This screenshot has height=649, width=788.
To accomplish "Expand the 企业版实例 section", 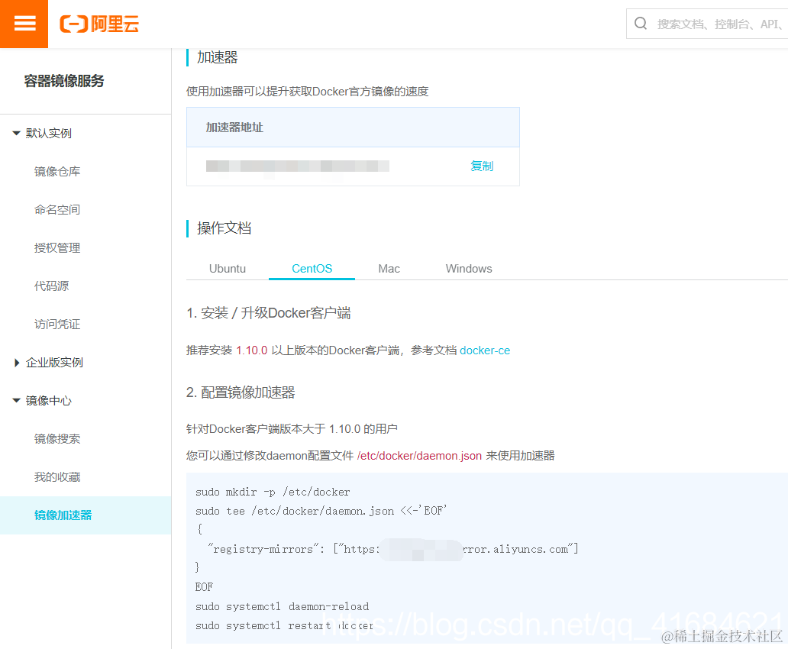I will point(50,362).
